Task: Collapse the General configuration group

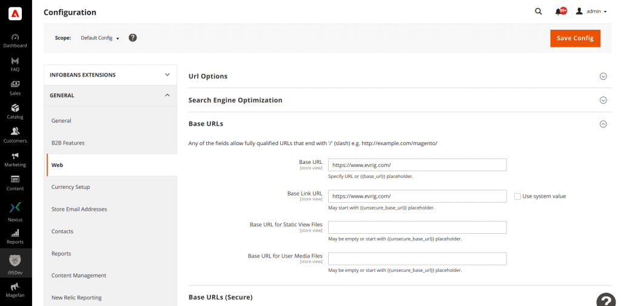Action: [110, 95]
